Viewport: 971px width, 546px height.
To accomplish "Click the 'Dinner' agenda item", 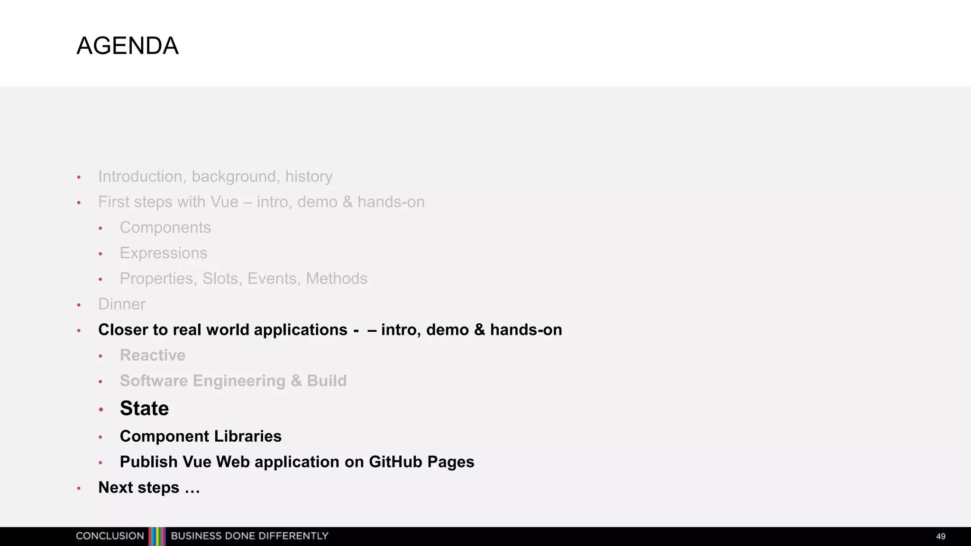I will point(122,304).
